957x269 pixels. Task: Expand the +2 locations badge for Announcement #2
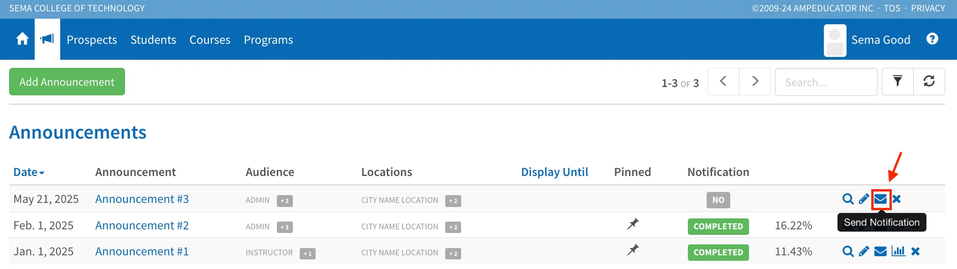click(x=453, y=227)
